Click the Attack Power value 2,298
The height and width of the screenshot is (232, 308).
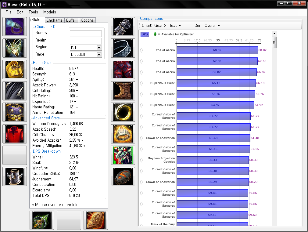pos(74,85)
